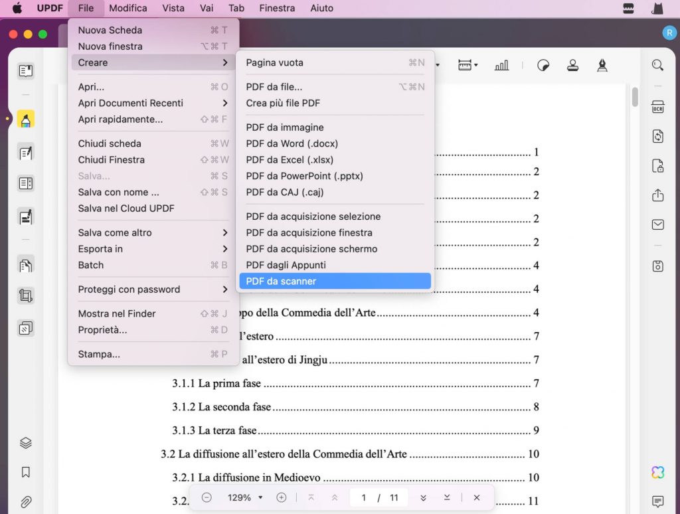Click the Bookmark icon in the left sidebar
The image size is (680, 514).
coord(25,472)
